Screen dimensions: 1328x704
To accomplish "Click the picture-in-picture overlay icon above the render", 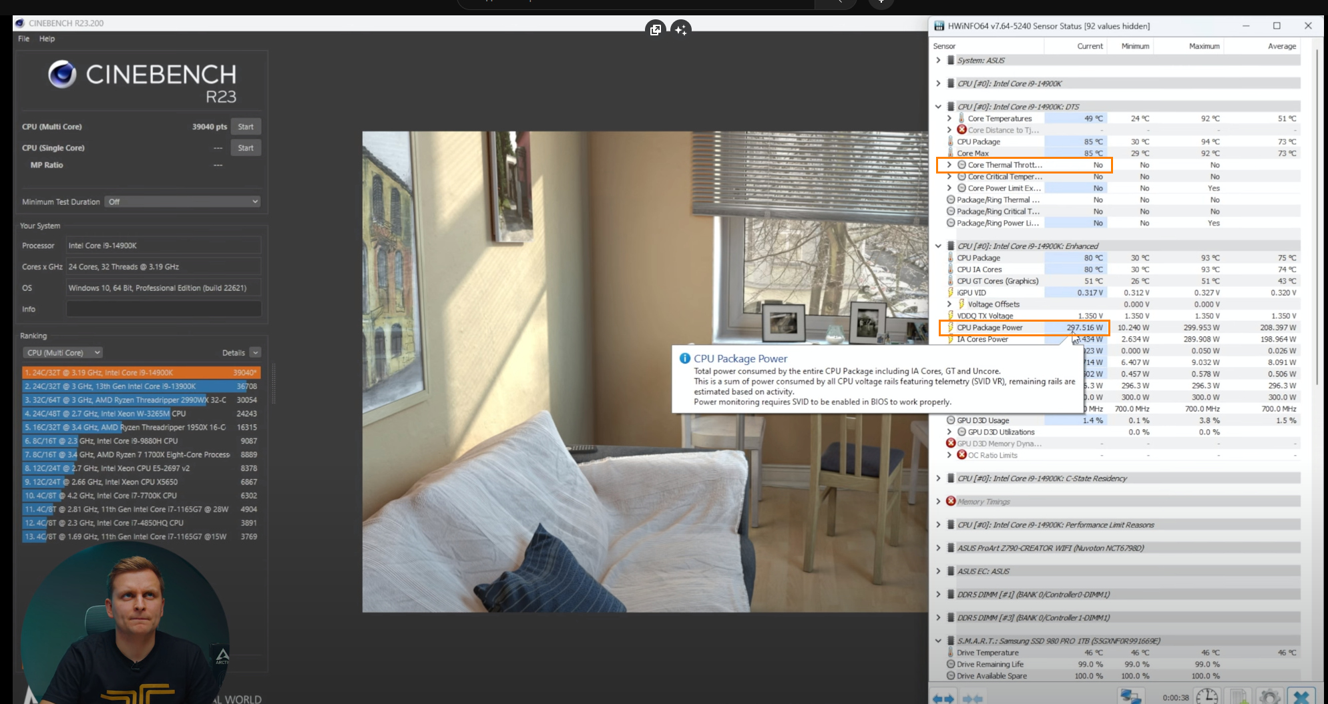I will (x=655, y=29).
